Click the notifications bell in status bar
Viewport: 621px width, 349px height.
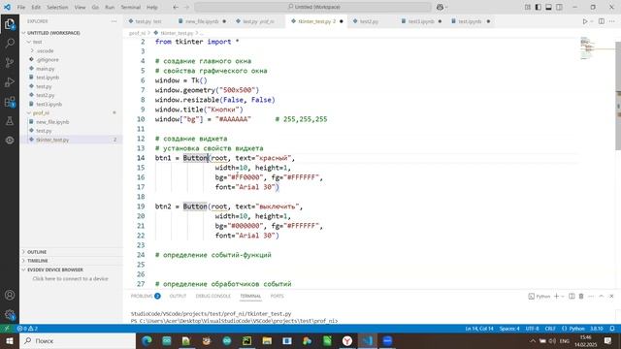612,329
